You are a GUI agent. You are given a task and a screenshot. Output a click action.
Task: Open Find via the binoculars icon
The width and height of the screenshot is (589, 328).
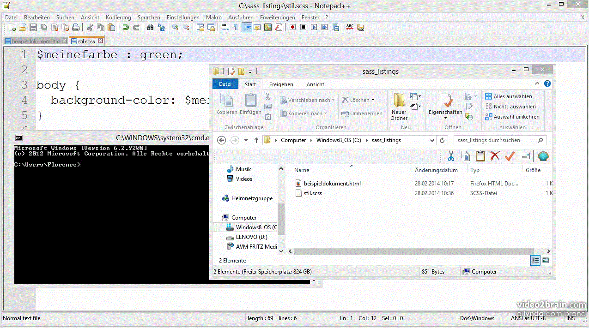pos(151,27)
